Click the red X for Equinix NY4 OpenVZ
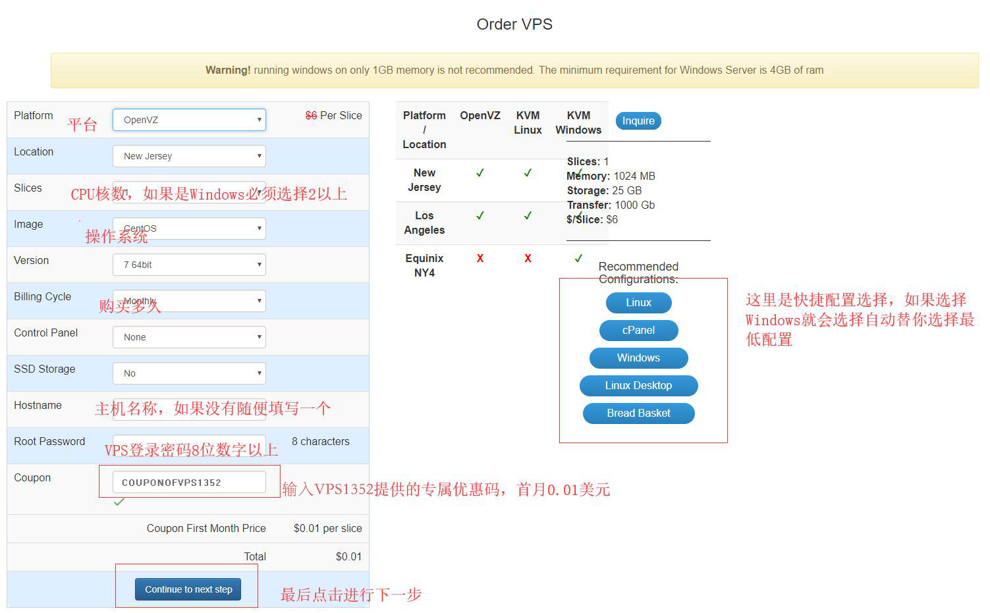This screenshot has width=990, height=613. [x=480, y=258]
